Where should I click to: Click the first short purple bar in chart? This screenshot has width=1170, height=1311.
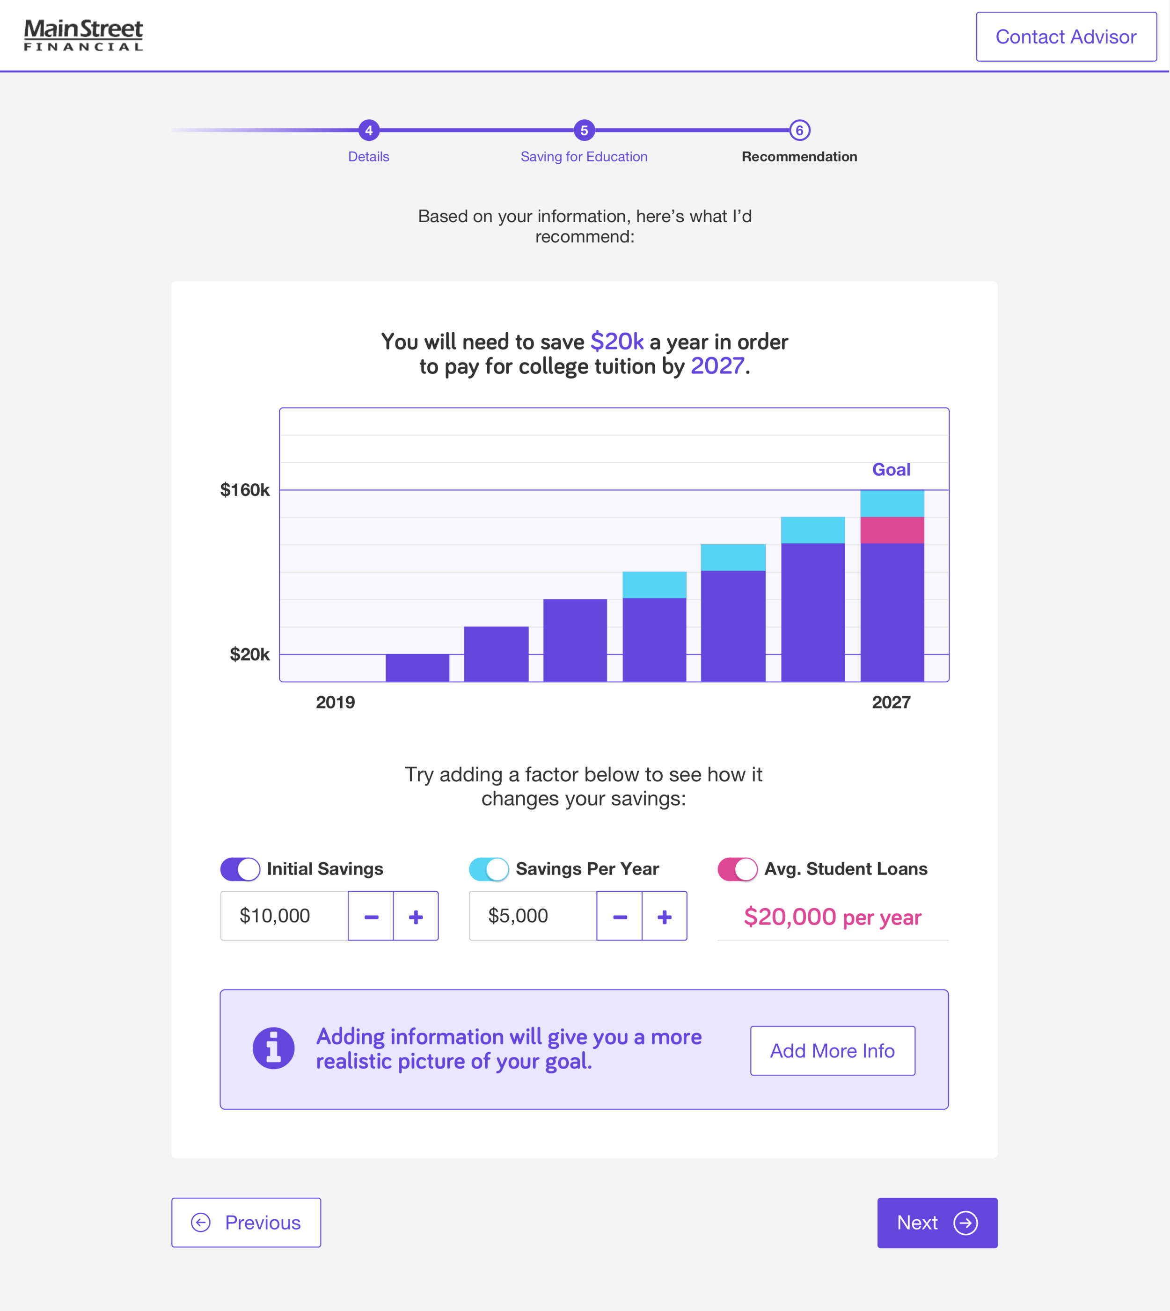point(417,668)
